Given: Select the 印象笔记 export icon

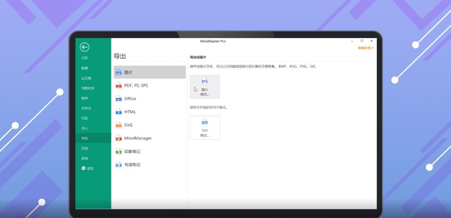Looking at the screenshot, I should point(118,151).
